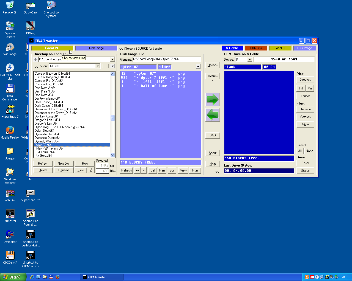352x281 pixels.
Task: Click the disk image Edit button
Action: tap(172, 170)
